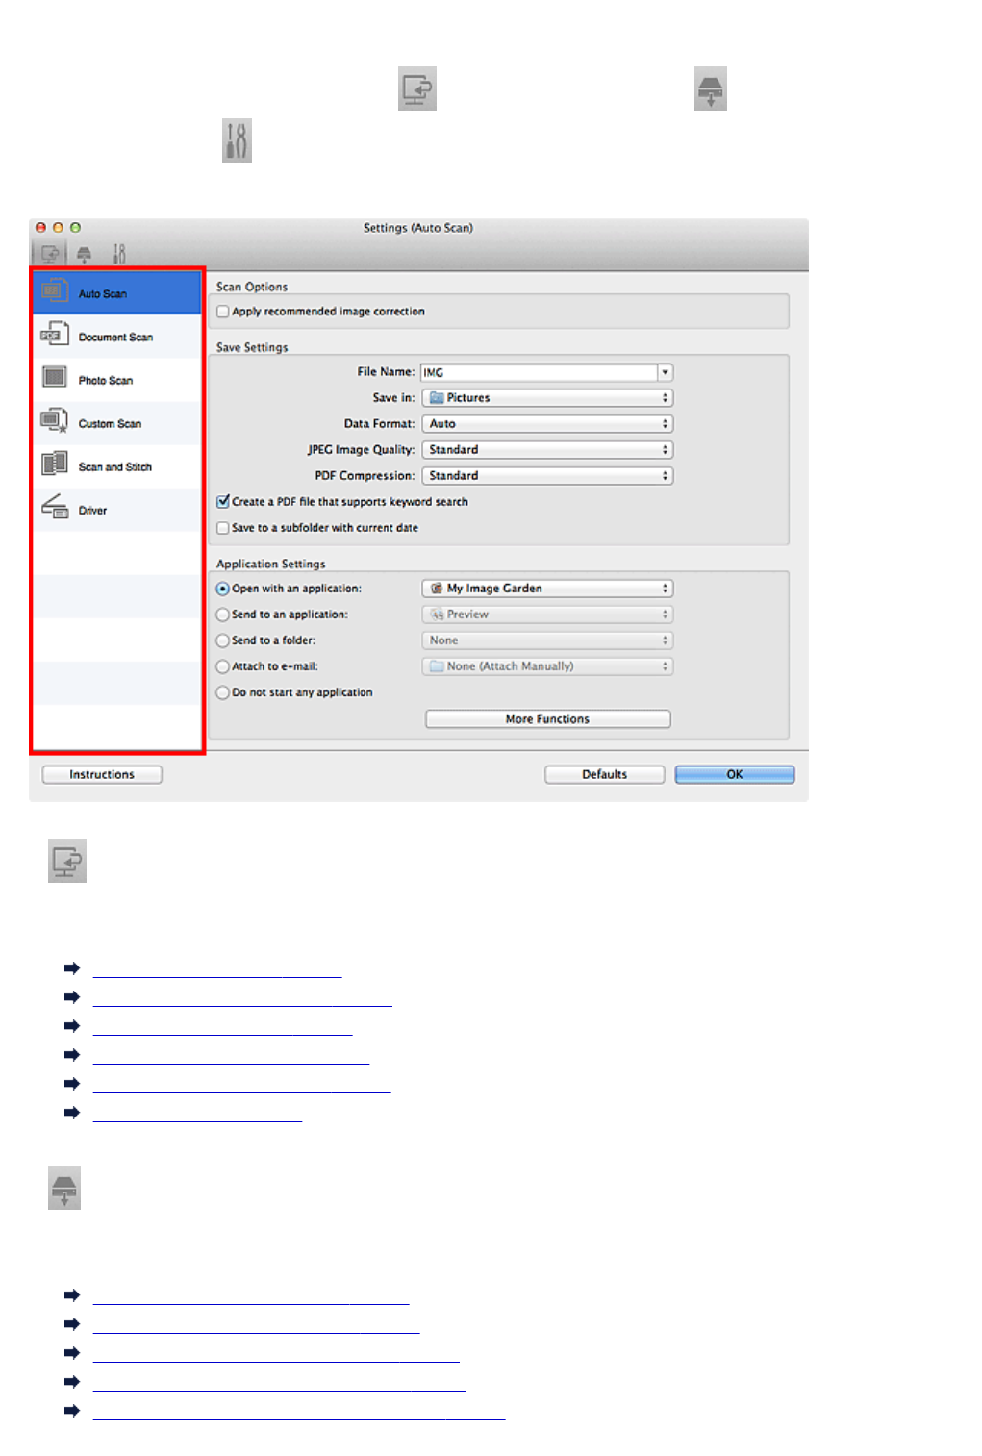Select Do not start any application
982x1456 pixels.
point(223,692)
